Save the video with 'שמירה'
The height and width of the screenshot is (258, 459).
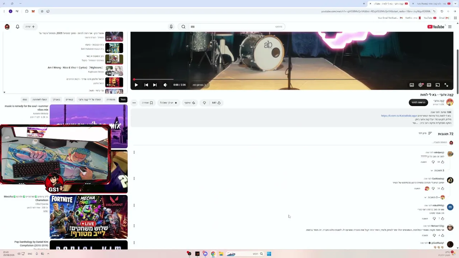coord(147,103)
